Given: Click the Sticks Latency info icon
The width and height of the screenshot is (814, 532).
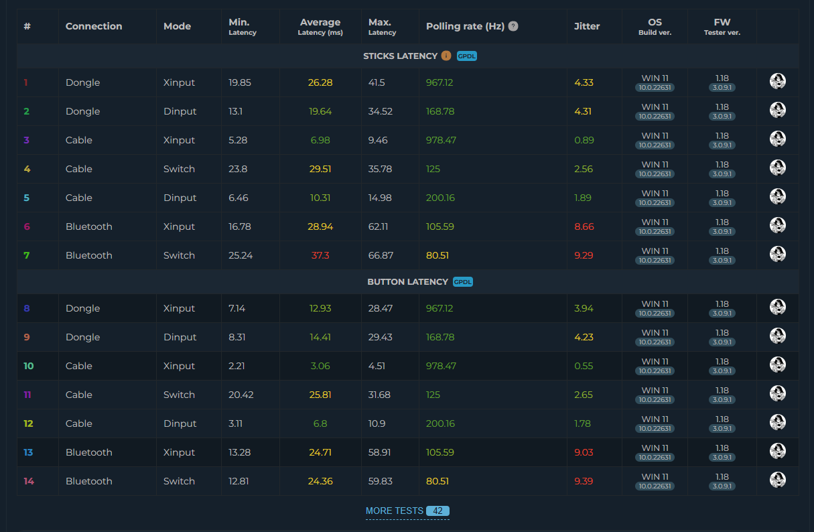Looking at the screenshot, I should coord(446,56).
